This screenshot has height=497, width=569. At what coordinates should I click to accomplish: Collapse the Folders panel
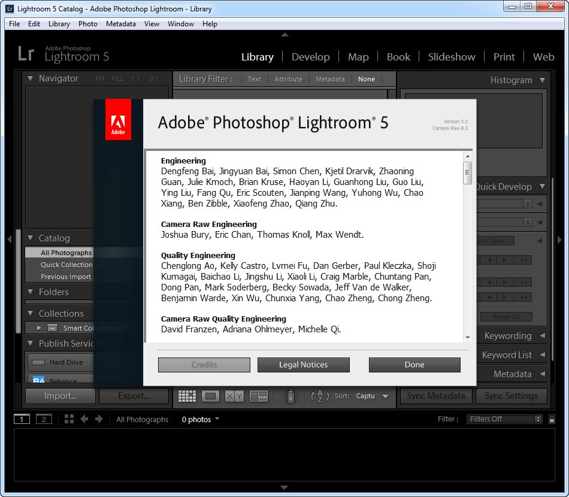coord(31,292)
